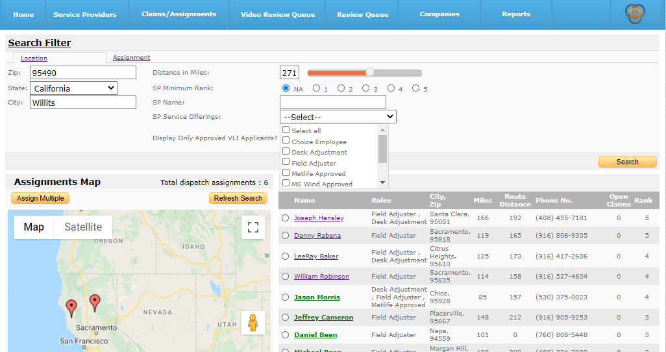Viewport: 666px width, 352px height.
Task: Select SP Minimum Rank 3 radio button
Action: 365,88
